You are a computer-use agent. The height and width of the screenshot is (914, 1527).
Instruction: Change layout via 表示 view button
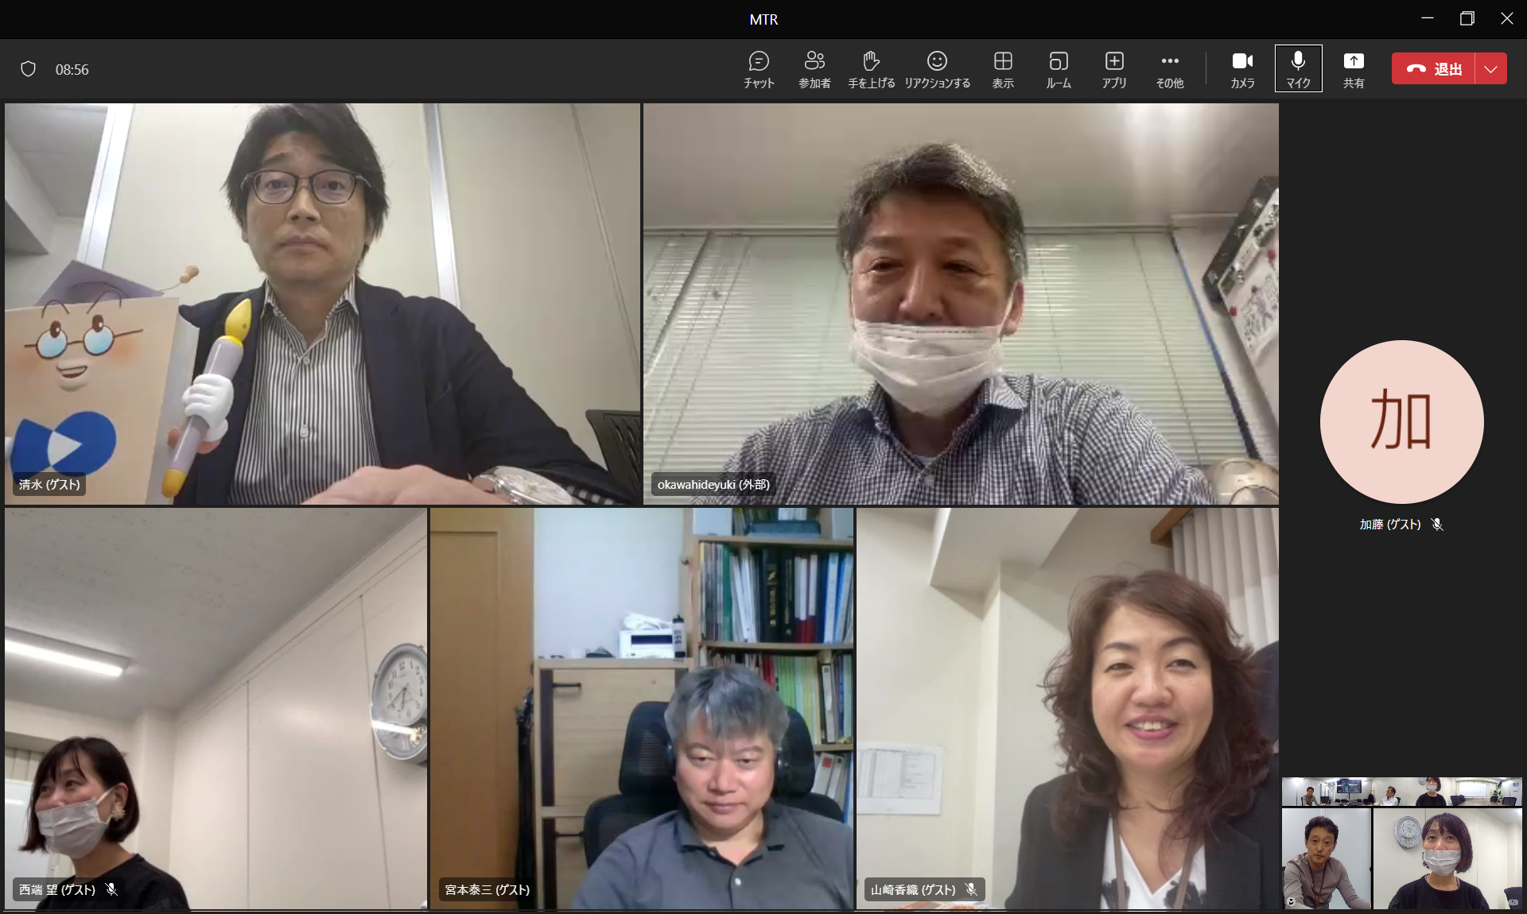pyautogui.click(x=1003, y=69)
